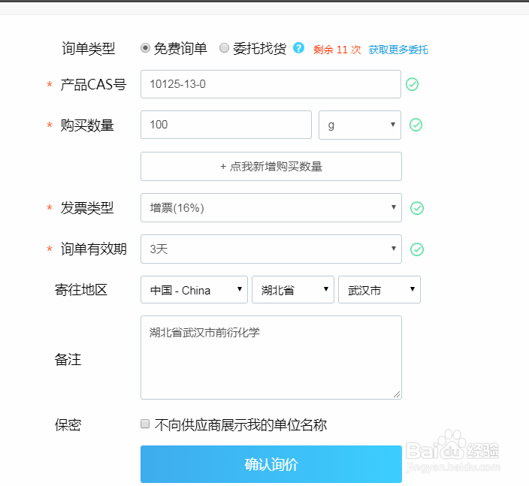Click the 购买数量 input with 100
529x486 pixels.
[226, 125]
